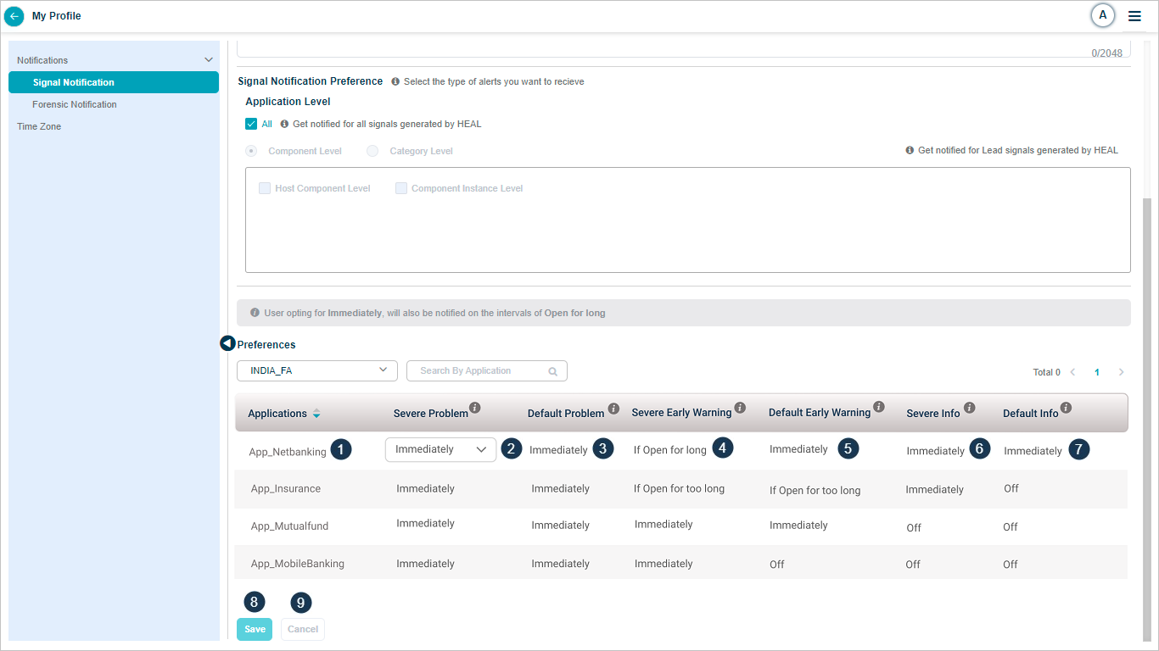1159x651 pixels.
Task: Click the info icon beside Default Info
Action: pos(1066,408)
